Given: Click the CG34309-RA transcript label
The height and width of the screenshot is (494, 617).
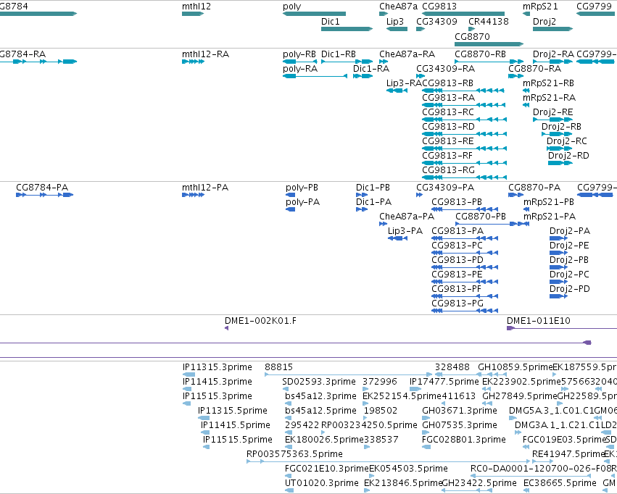Looking at the screenshot, I should click(445, 69).
